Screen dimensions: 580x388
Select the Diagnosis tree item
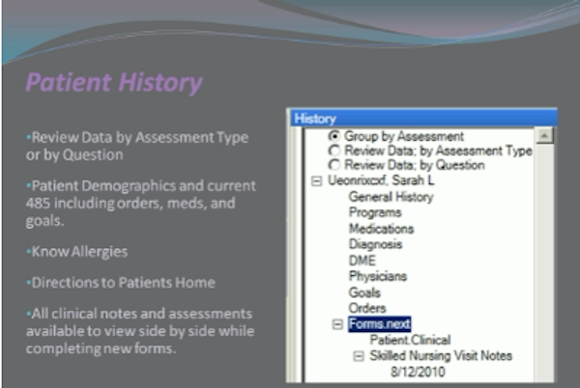tap(375, 244)
